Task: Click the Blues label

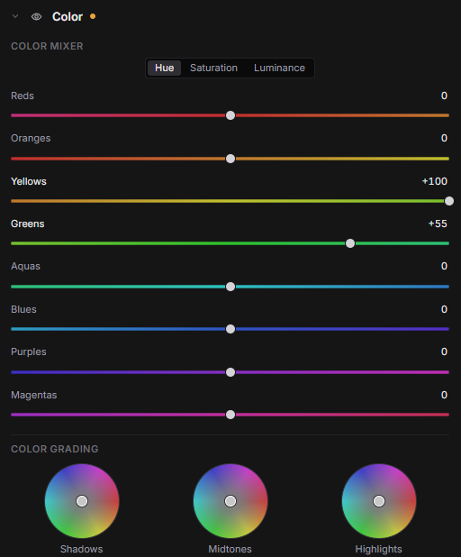Action: point(23,309)
